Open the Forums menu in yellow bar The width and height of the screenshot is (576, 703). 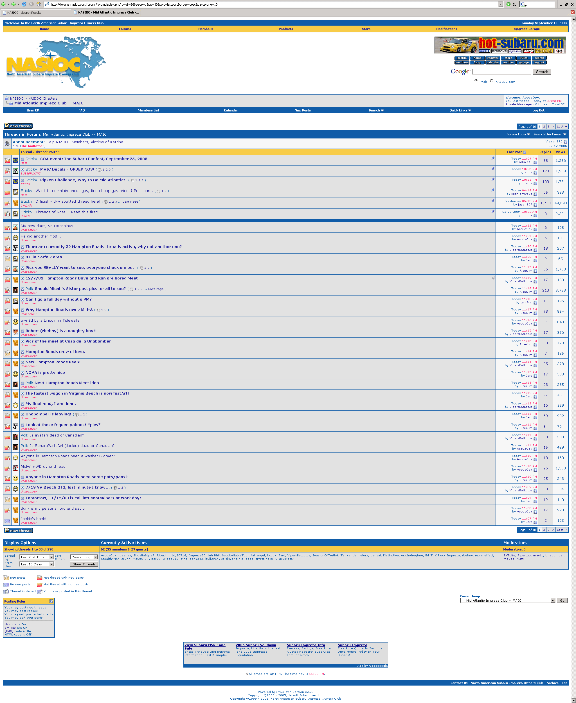coord(125,29)
